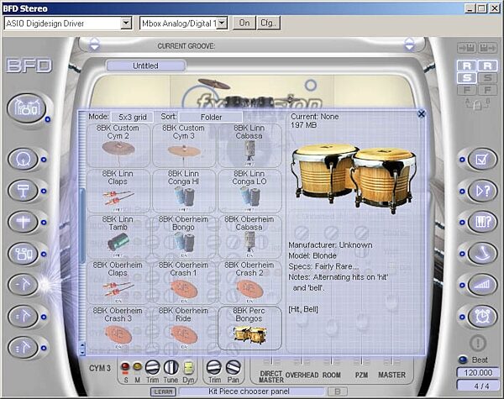Adjust the CYM 3 Dyn control
Screen dimensions: 504x399
(189, 368)
